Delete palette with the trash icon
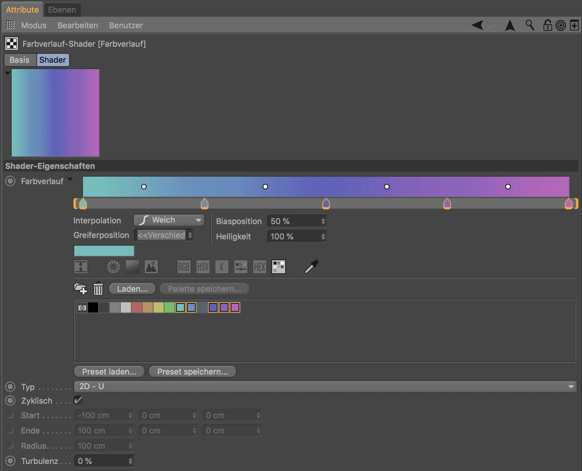The height and width of the screenshot is (471, 582). point(98,289)
